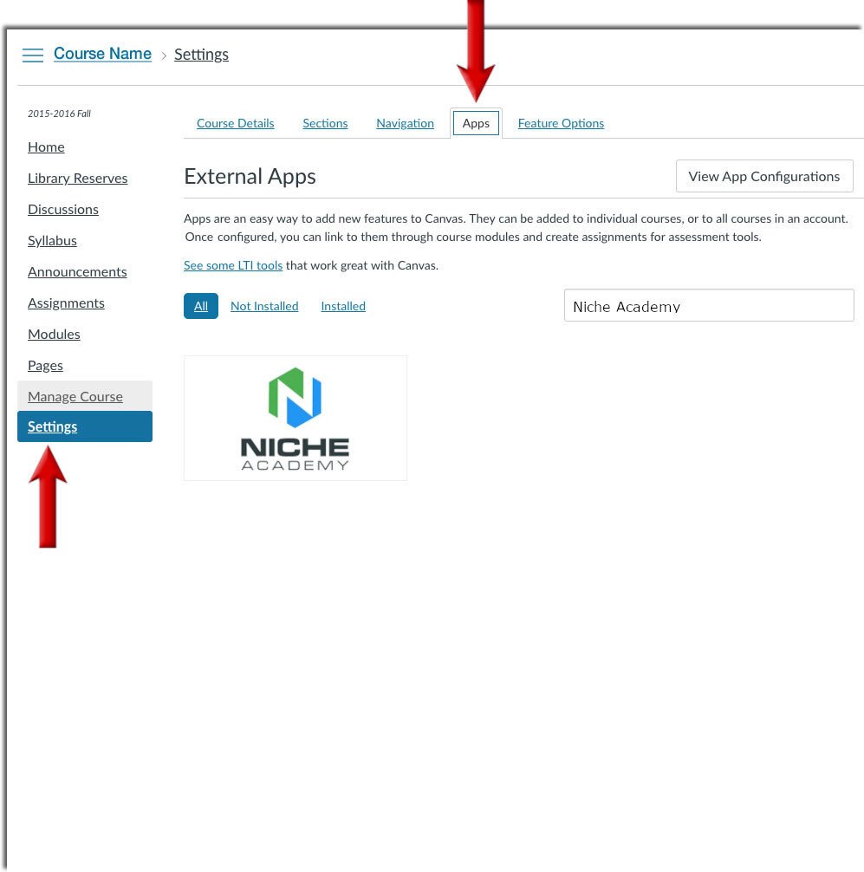Open Manage Course in the sidebar
The height and width of the screenshot is (872, 864).
click(75, 396)
